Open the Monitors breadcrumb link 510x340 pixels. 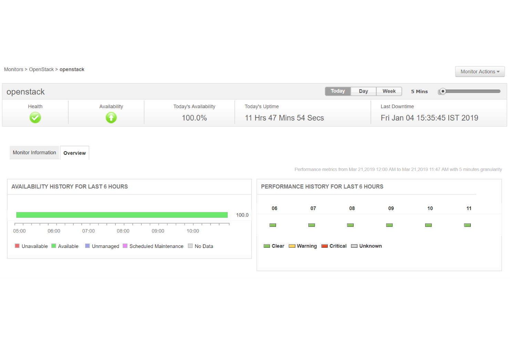[13, 69]
